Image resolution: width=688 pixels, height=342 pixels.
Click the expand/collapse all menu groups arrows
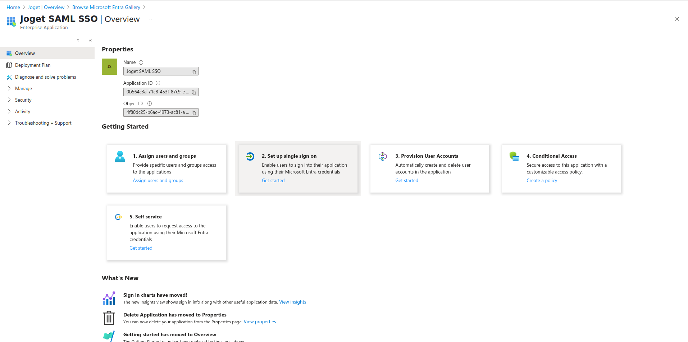(78, 40)
